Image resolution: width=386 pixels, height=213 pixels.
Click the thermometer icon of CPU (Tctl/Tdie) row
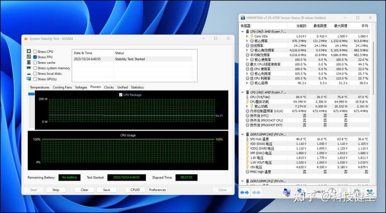pos(248,97)
